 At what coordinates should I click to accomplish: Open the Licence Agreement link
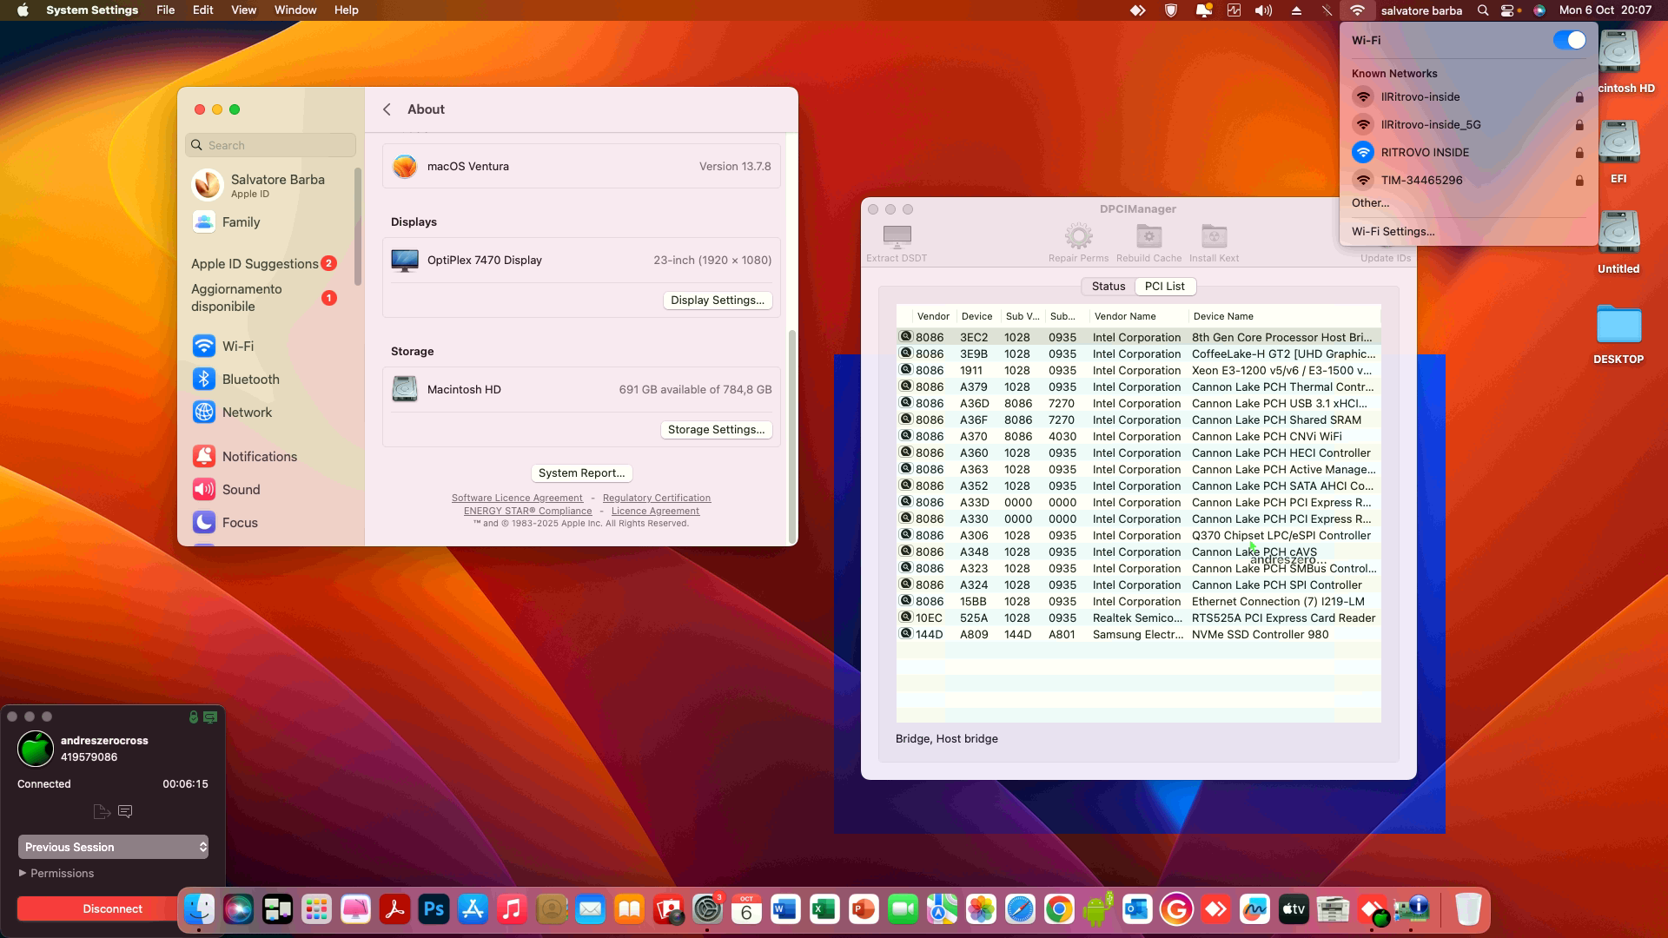click(x=655, y=512)
